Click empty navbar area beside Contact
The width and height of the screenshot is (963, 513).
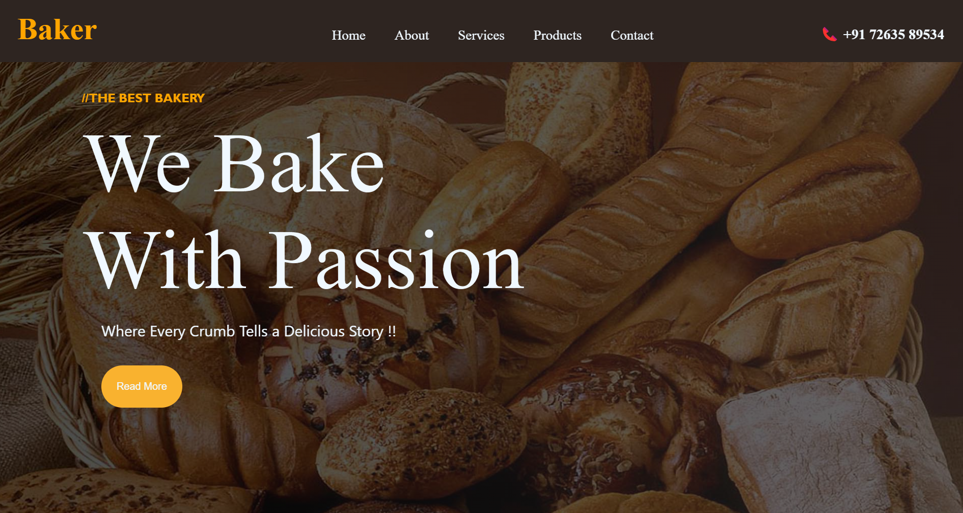coord(738,34)
